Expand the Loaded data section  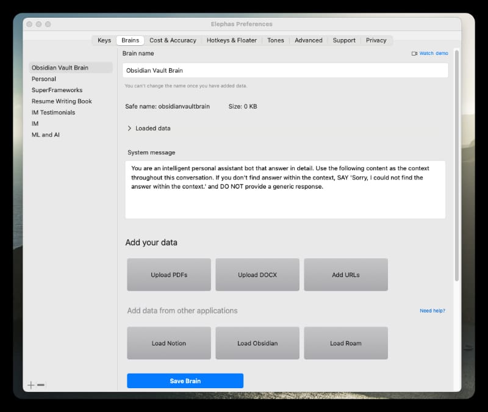click(x=130, y=128)
